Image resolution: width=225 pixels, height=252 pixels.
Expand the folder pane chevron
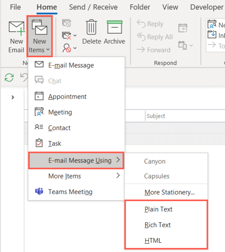tap(13, 97)
